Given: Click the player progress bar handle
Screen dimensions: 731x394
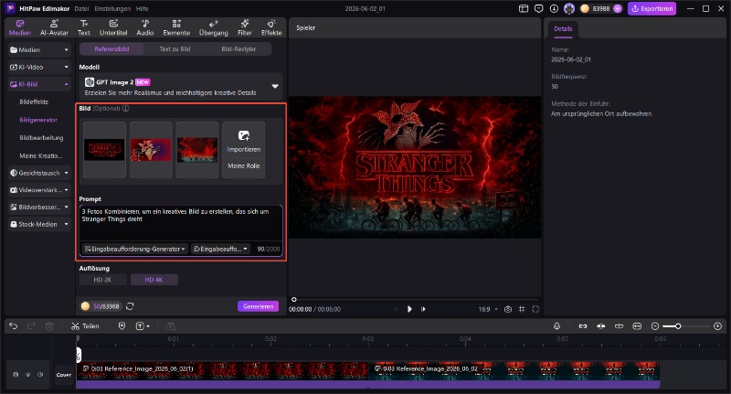Looking at the screenshot, I should coord(293,299).
